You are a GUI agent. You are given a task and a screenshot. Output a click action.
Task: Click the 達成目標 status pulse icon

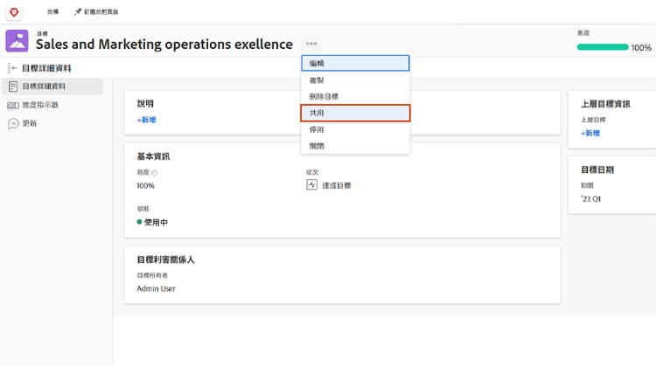pos(311,185)
